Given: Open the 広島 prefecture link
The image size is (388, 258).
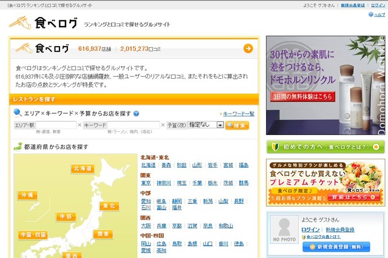Looking at the screenshot, I should click(161, 243).
